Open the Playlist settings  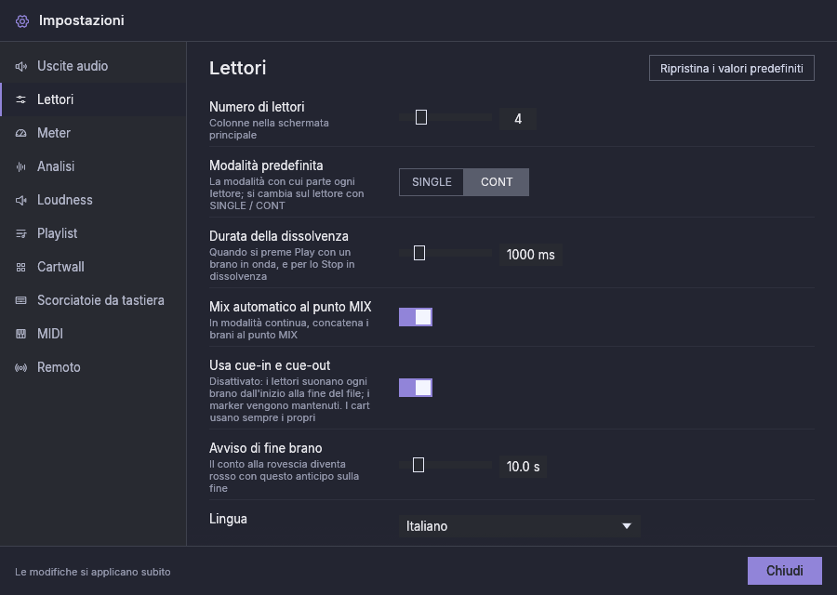[x=93, y=233]
